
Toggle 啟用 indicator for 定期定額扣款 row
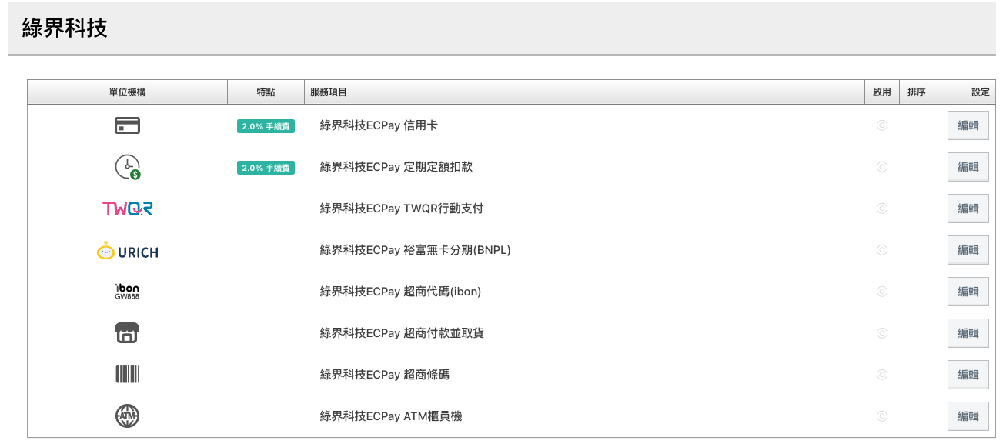[x=882, y=167]
